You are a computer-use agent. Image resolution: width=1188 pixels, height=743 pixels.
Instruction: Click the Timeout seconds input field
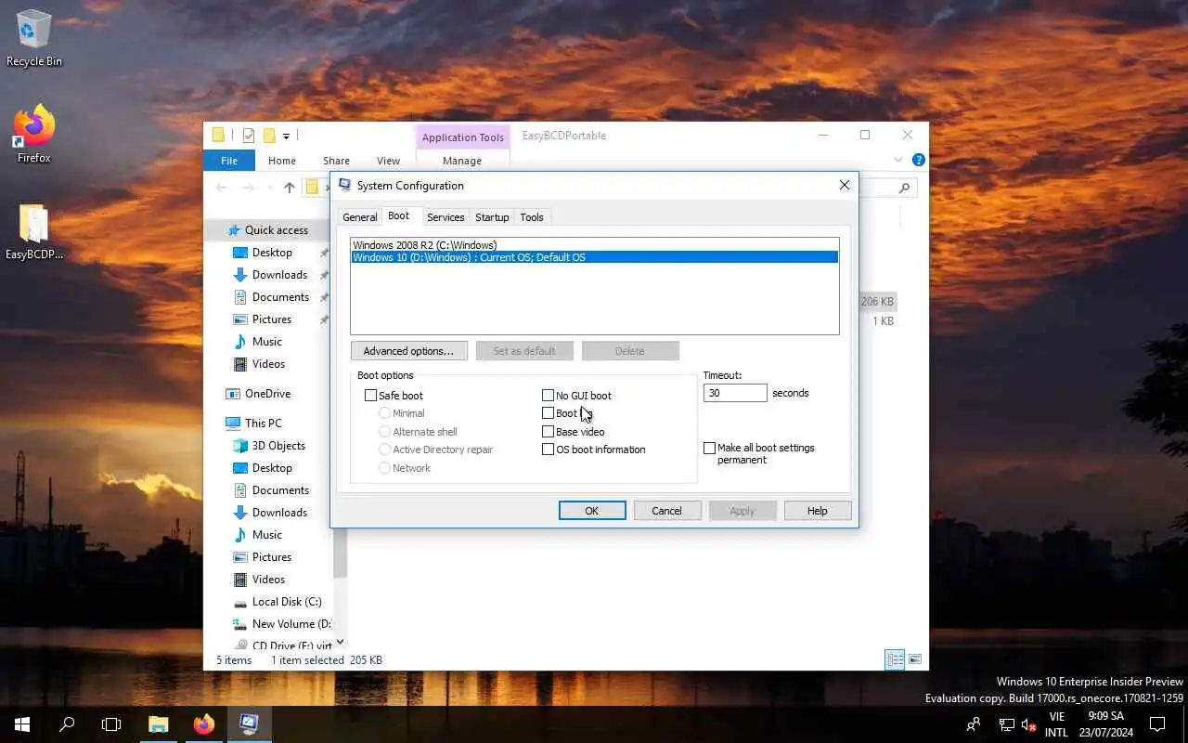(x=735, y=393)
